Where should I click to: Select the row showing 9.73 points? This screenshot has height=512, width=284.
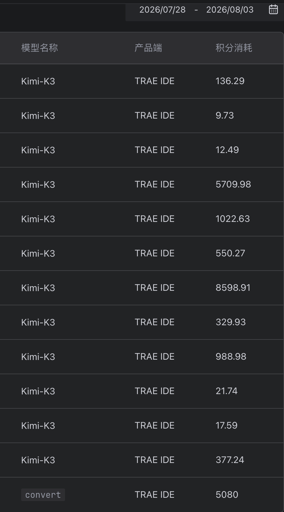tap(142, 116)
